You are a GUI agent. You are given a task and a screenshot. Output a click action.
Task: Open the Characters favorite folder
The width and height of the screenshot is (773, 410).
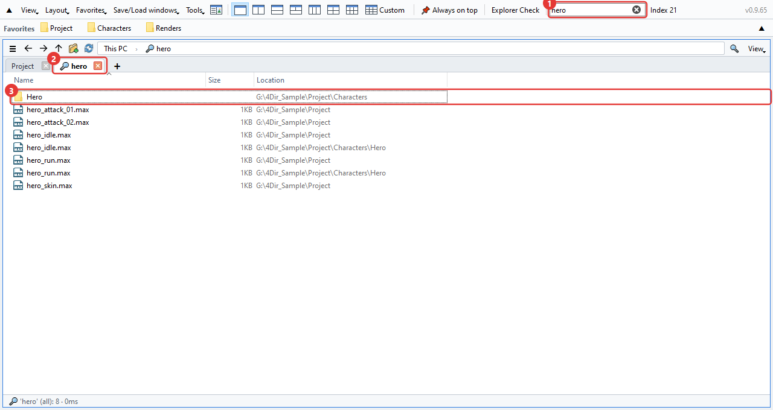[109, 28]
